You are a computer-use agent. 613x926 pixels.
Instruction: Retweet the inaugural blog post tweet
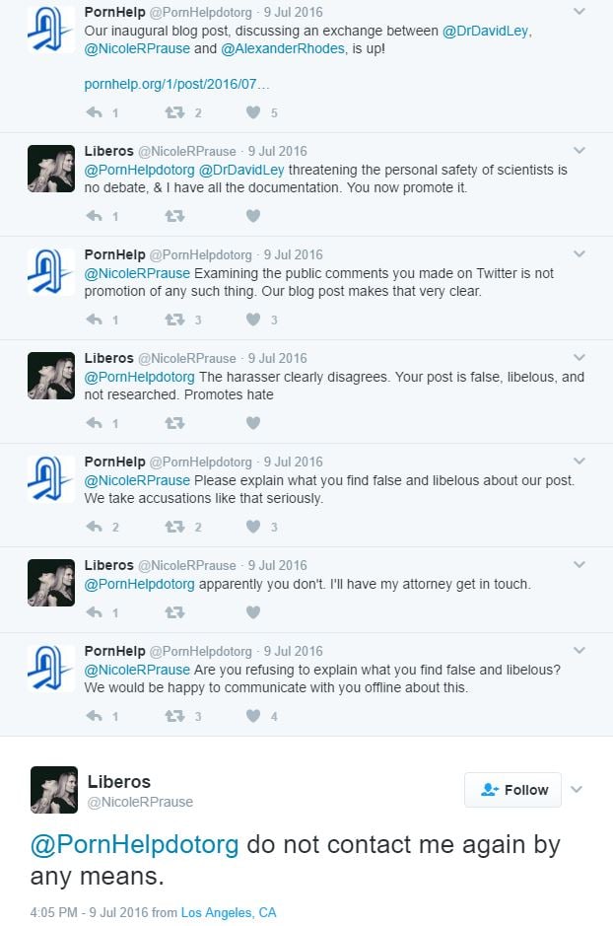click(x=174, y=112)
